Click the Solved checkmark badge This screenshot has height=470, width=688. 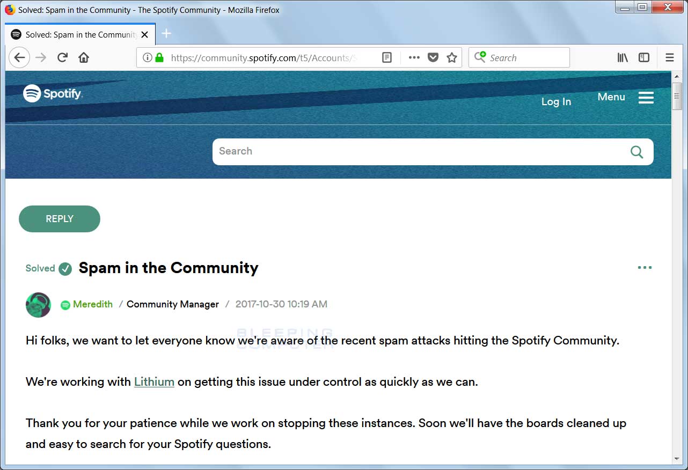click(65, 268)
